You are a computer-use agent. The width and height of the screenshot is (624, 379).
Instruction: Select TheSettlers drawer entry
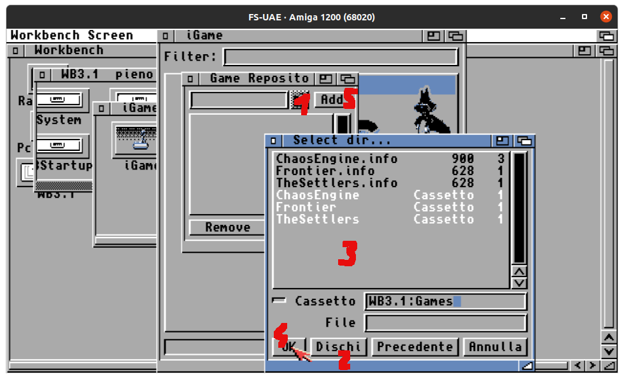(x=390, y=219)
